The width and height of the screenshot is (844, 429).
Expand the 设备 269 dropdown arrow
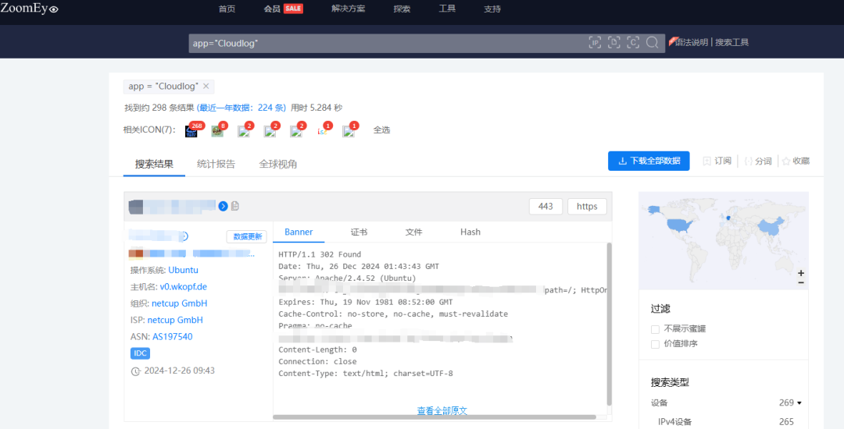[799, 403]
